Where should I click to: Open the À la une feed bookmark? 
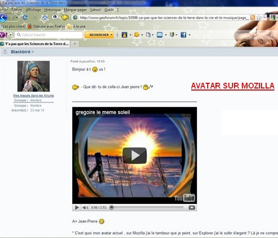point(76,26)
